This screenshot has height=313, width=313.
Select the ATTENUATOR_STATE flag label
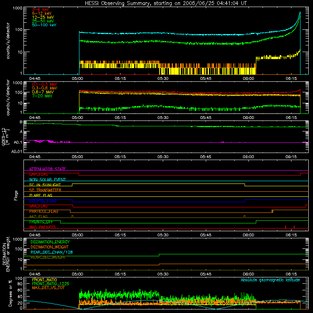click(47, 169)
